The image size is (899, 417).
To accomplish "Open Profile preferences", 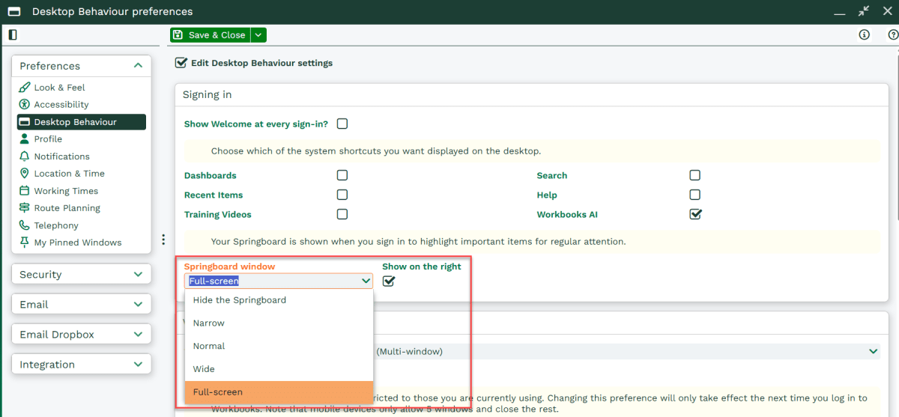I will [48, 139].
